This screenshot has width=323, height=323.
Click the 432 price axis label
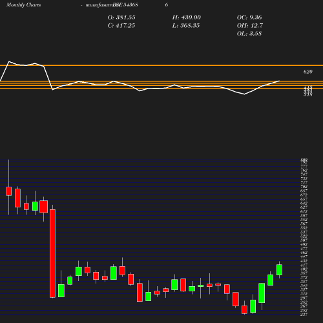pos(304,261)
